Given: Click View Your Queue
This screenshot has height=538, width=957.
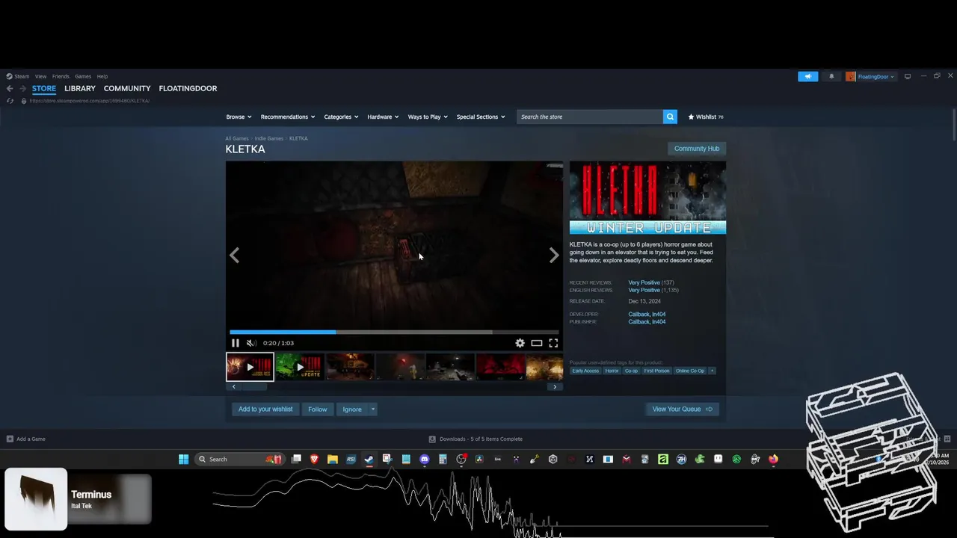Looking at the screenshot, I should [x=682, y=409].
